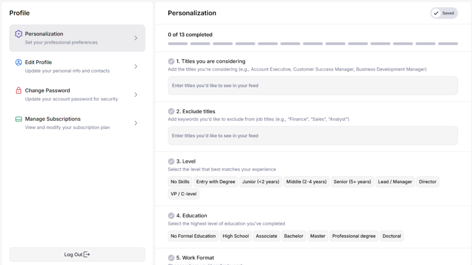Focus the Titles you are considering input field

click(313, 86)
